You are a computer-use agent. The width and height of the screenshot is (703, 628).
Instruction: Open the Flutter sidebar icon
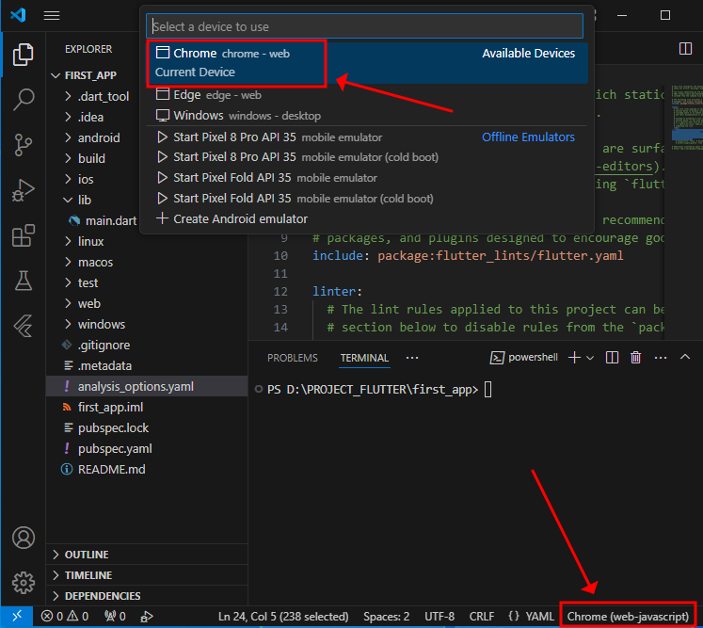click(23, 326)
